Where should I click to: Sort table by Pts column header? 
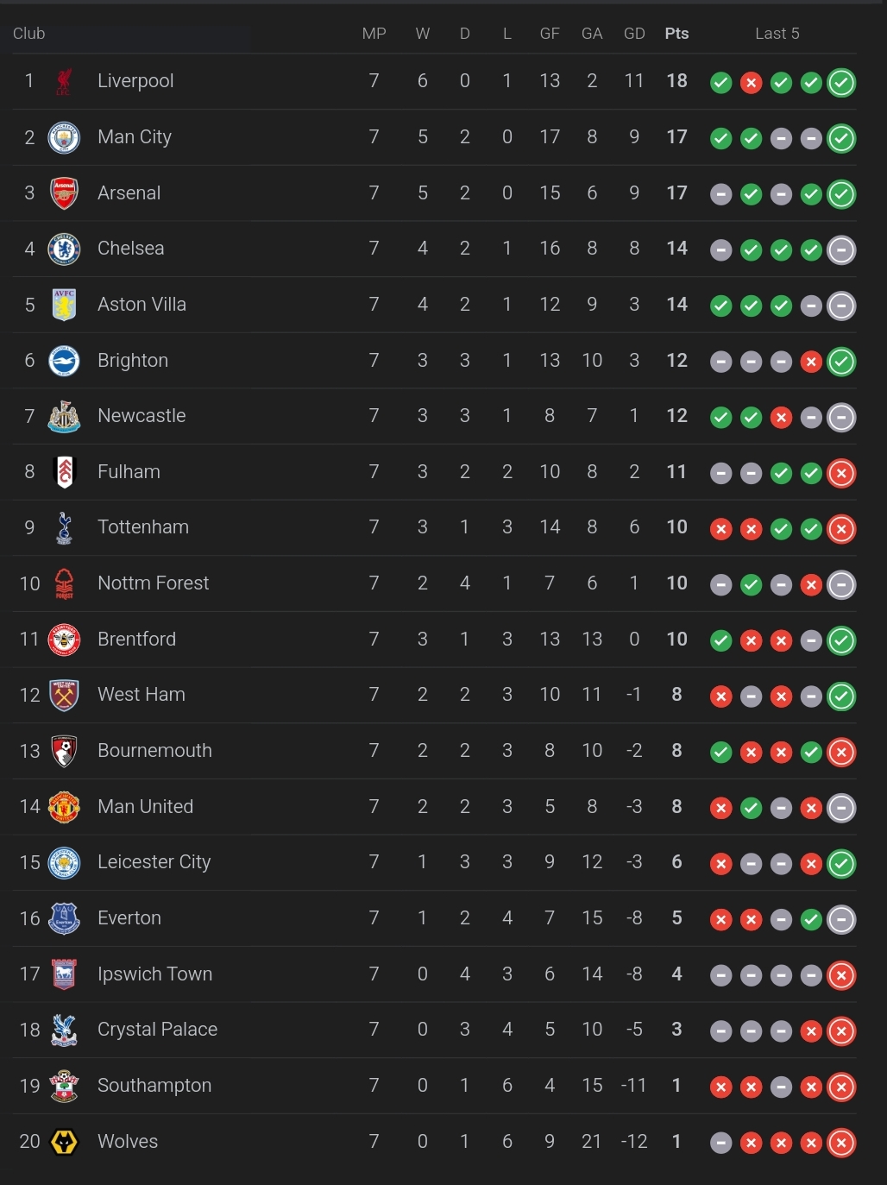click(x=676, y=34)
